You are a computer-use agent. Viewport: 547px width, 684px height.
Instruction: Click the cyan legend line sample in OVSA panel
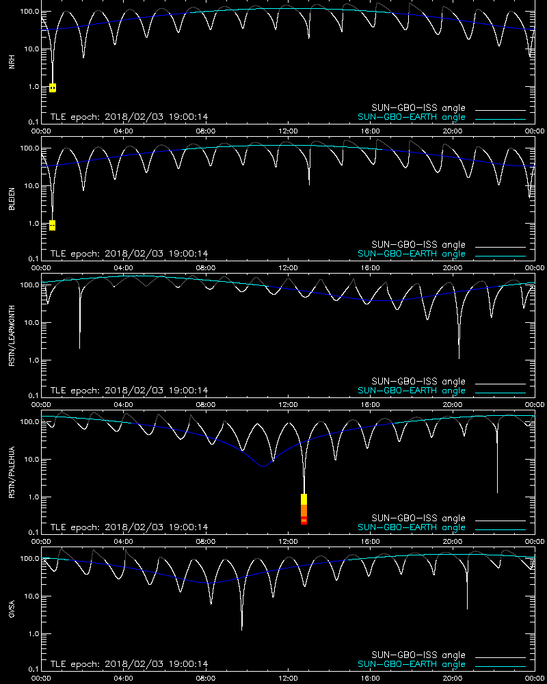[501, 666]
